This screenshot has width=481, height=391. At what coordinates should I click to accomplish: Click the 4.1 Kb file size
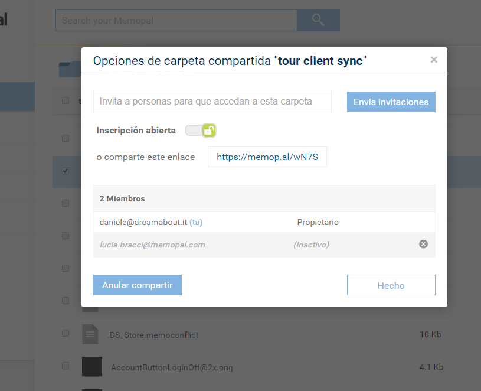[431, 367]
